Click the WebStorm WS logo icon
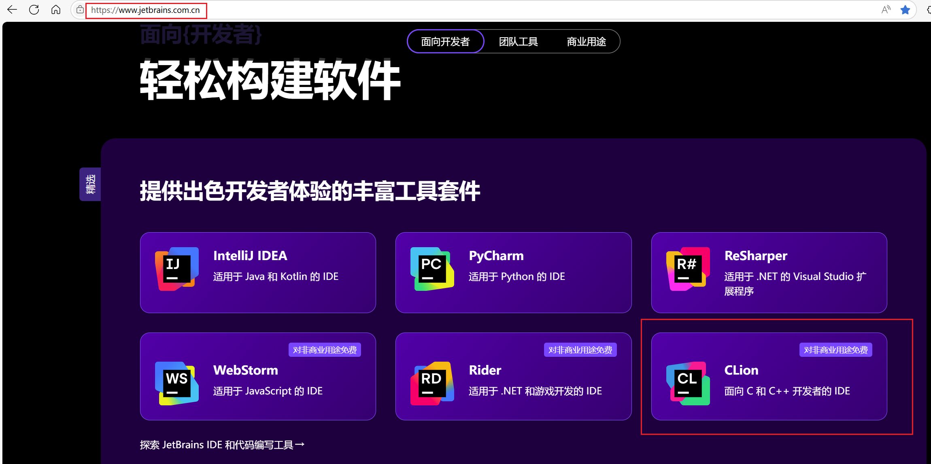 click(x=177, y=383)
